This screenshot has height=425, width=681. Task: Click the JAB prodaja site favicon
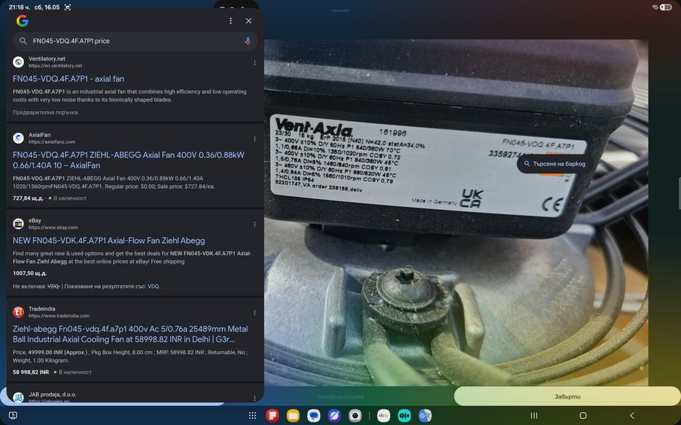[18, 397]
